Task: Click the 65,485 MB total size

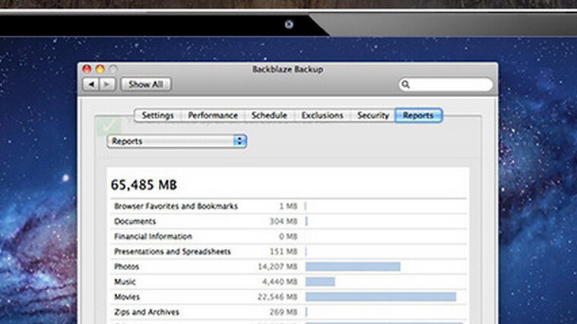Action: coord(144,185)
